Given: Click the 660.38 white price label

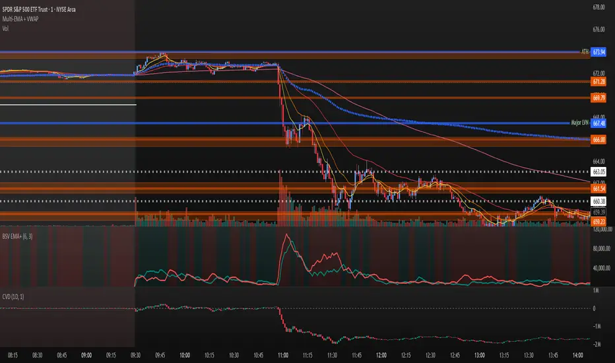Looking at the screenshot, I should [599, 201].
